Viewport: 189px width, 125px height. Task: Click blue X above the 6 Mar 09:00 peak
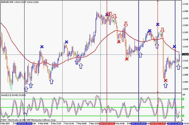click(x=42, y=47)
